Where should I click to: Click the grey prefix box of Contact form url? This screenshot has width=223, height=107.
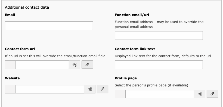[10, 65]
